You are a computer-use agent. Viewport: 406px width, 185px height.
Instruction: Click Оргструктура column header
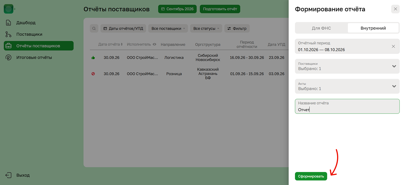tap(208, 44)
